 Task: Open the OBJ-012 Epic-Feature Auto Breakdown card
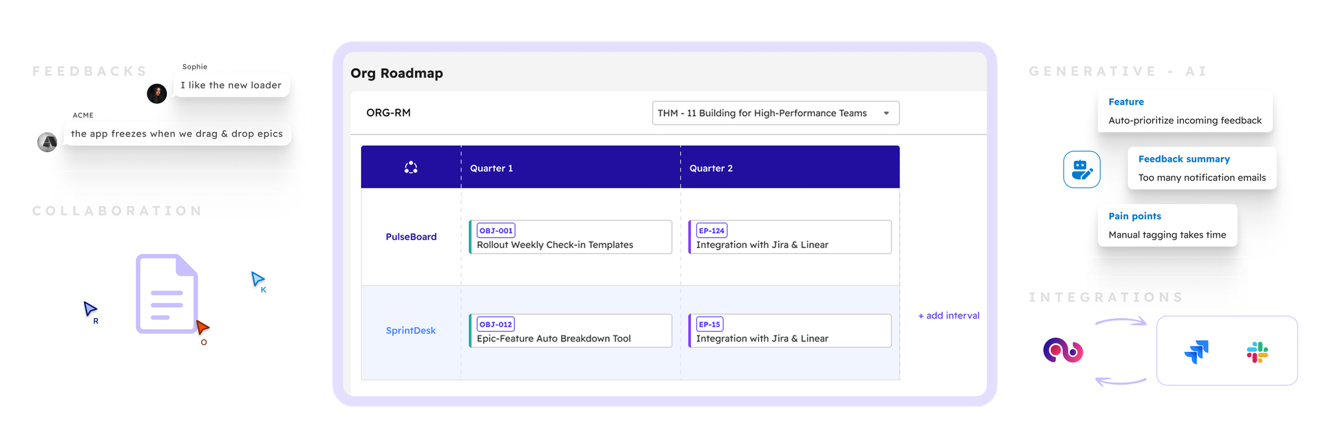click(x=570, y=330)
